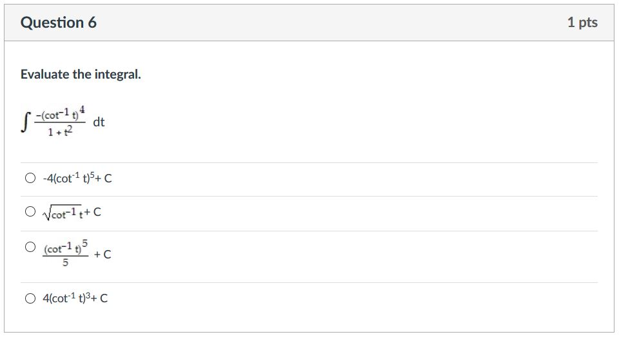The width and height of the screenshot is (619, 339).
Task: Click the integral sign in the question
Action: (26, 122)
